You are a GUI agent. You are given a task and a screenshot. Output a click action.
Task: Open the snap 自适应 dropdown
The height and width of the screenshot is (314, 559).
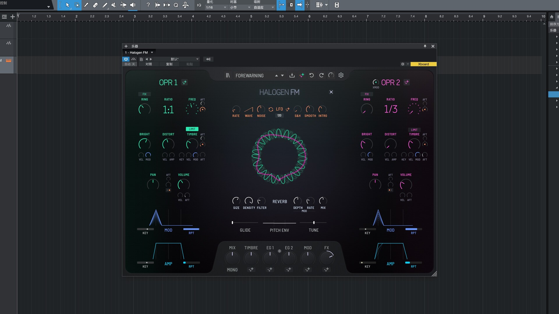[264, 7]
